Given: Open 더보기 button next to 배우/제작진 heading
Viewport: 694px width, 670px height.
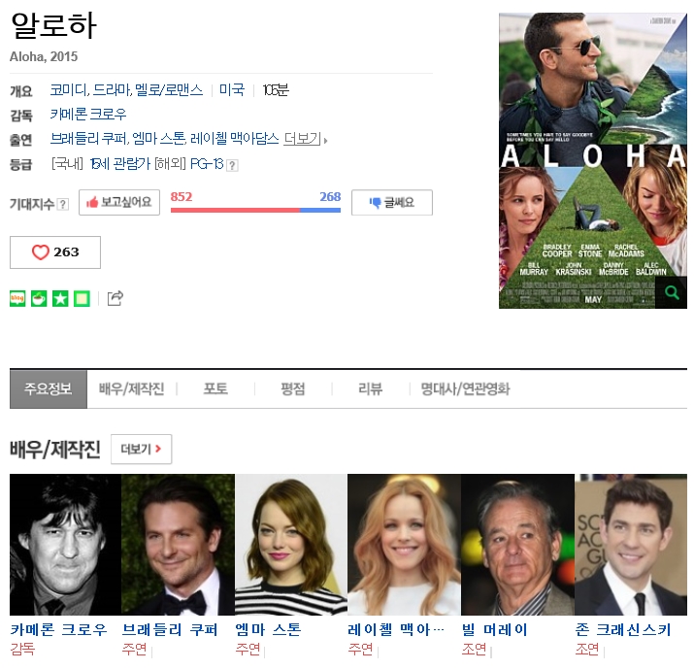Looking at the screenshot, I should [141, 450].
